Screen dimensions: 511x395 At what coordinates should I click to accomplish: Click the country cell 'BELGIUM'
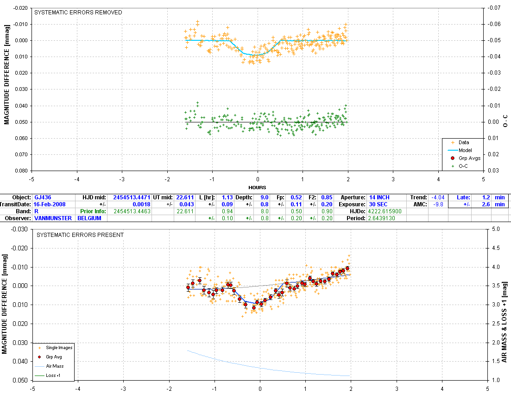tap(89, 218)
